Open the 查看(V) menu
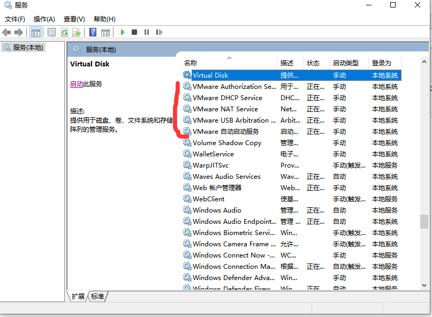Image resolution: width=432 pixels, height=317 pixels. pyautogui.click(x=74, y=19)
